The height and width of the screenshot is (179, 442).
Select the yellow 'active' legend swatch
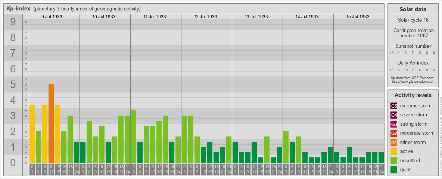coord(394,151)
